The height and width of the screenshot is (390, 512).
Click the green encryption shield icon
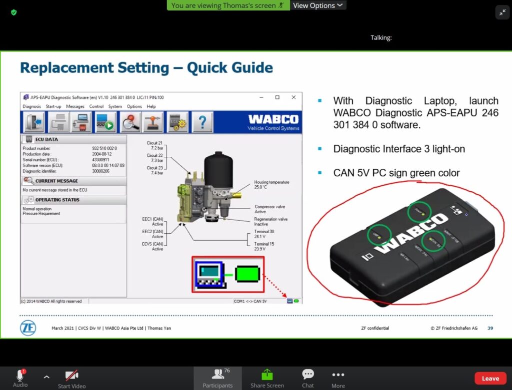click(x=13, y=12)
